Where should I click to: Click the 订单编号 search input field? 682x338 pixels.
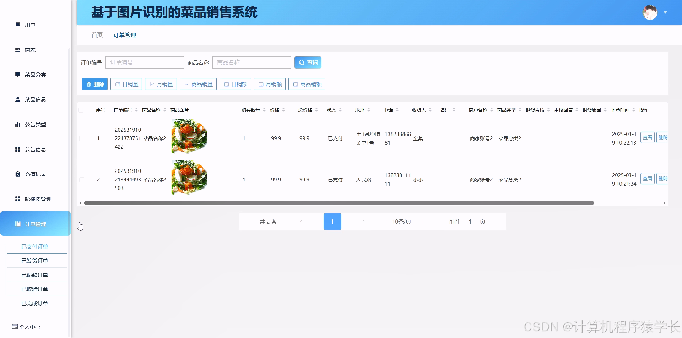tap(145, 62)
